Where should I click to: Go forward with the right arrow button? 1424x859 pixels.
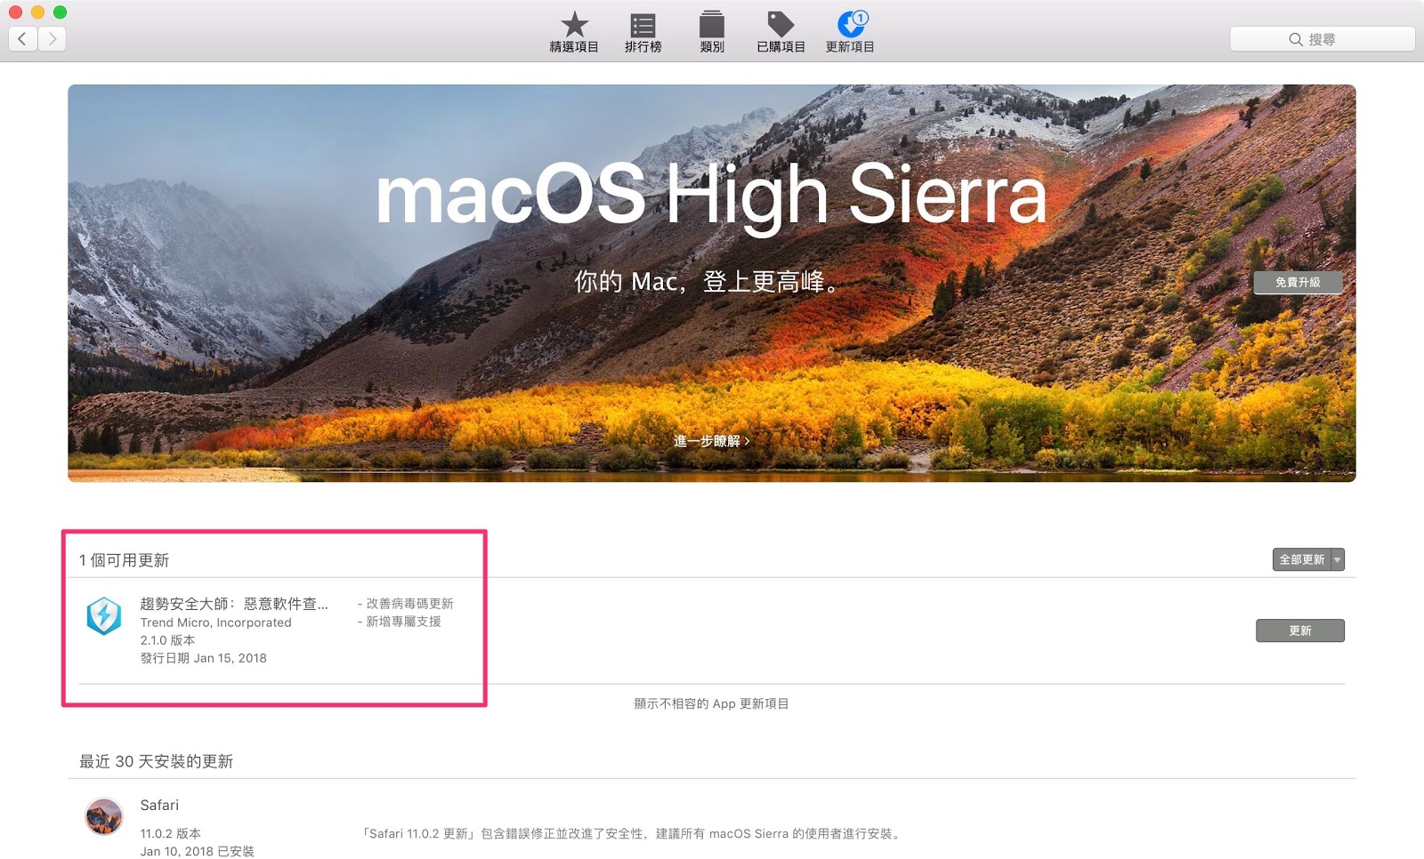pos(52,38)
